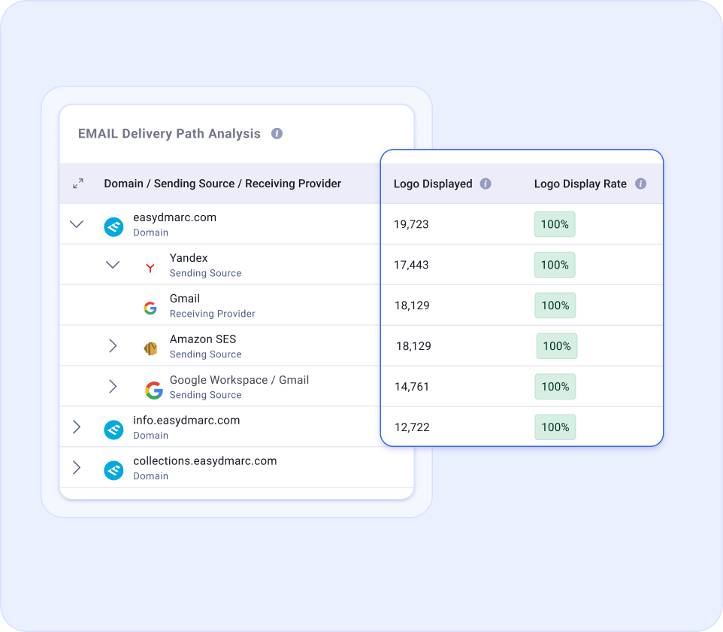Click info icon next to Logo Displayed
Viewport: 723px width, 632px height.
pyautogui.click(x=486, y=184)
